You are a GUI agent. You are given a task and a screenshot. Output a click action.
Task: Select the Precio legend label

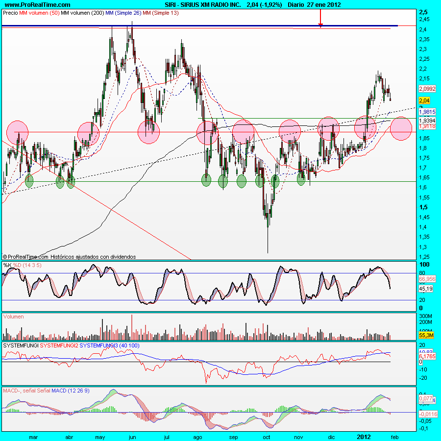coord(10,13)
